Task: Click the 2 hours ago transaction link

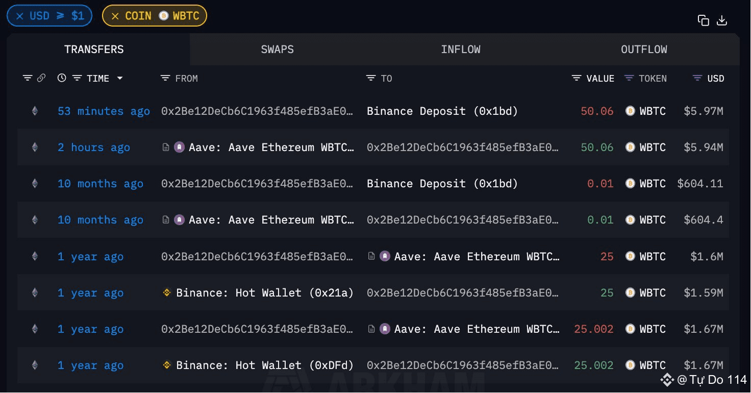Action: click(94, 148)
